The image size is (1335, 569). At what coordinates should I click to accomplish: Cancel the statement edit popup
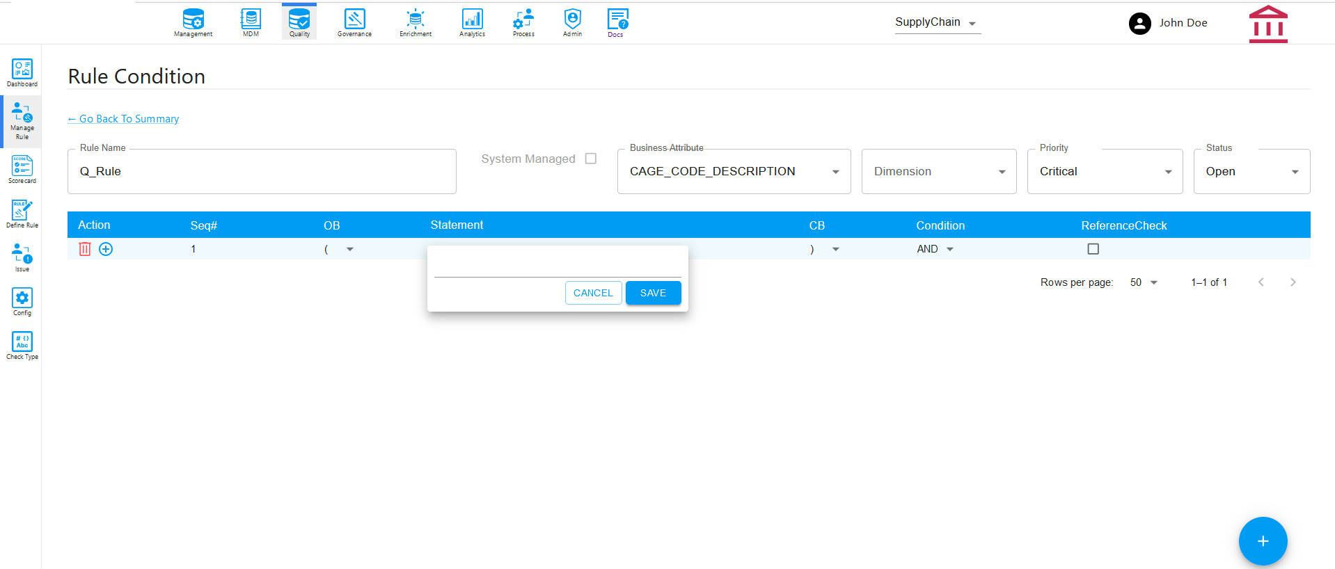point(593,293)
